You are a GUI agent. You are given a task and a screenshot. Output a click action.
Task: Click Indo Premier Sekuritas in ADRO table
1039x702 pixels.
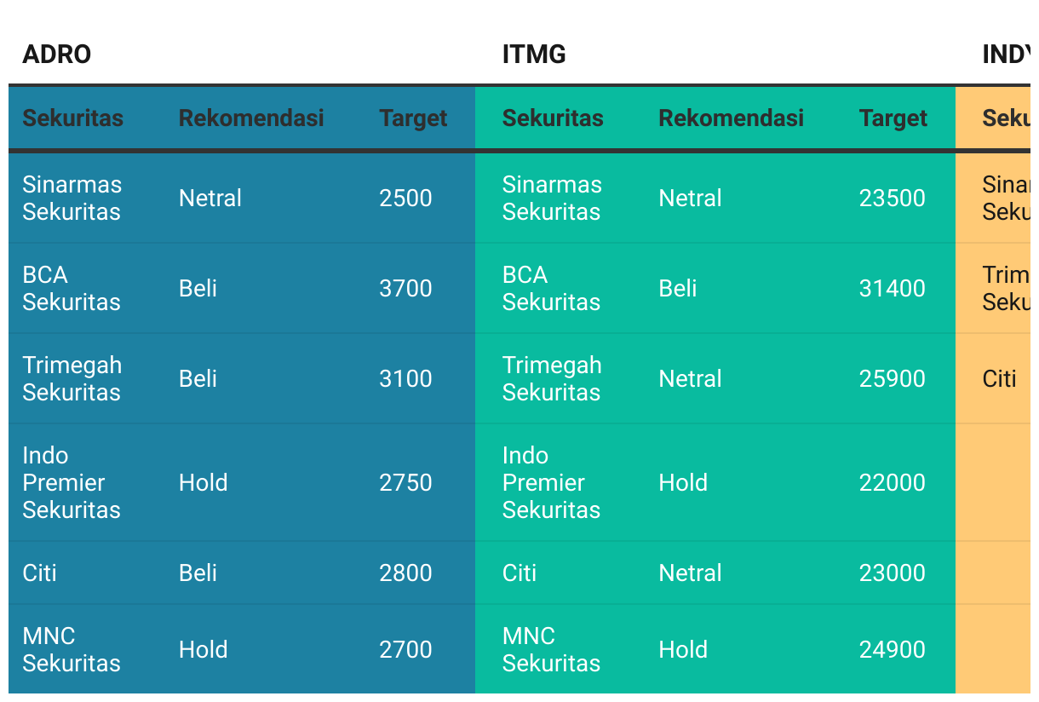[x=72, y=482]
